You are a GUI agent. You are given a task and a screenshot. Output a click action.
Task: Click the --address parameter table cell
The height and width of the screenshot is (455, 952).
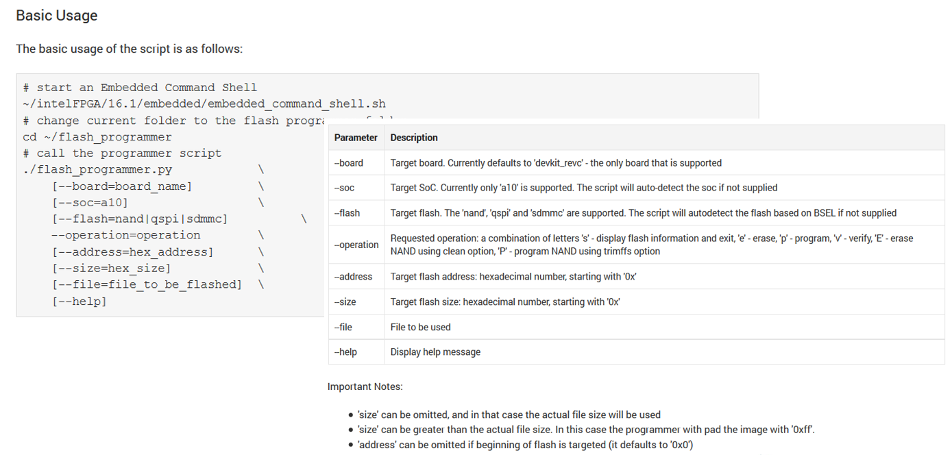point(354,277)
